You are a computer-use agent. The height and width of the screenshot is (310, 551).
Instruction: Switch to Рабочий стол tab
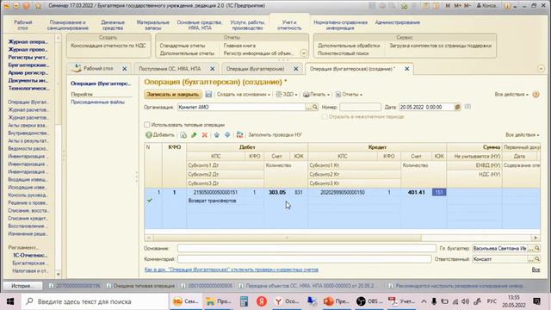(98, 69)
